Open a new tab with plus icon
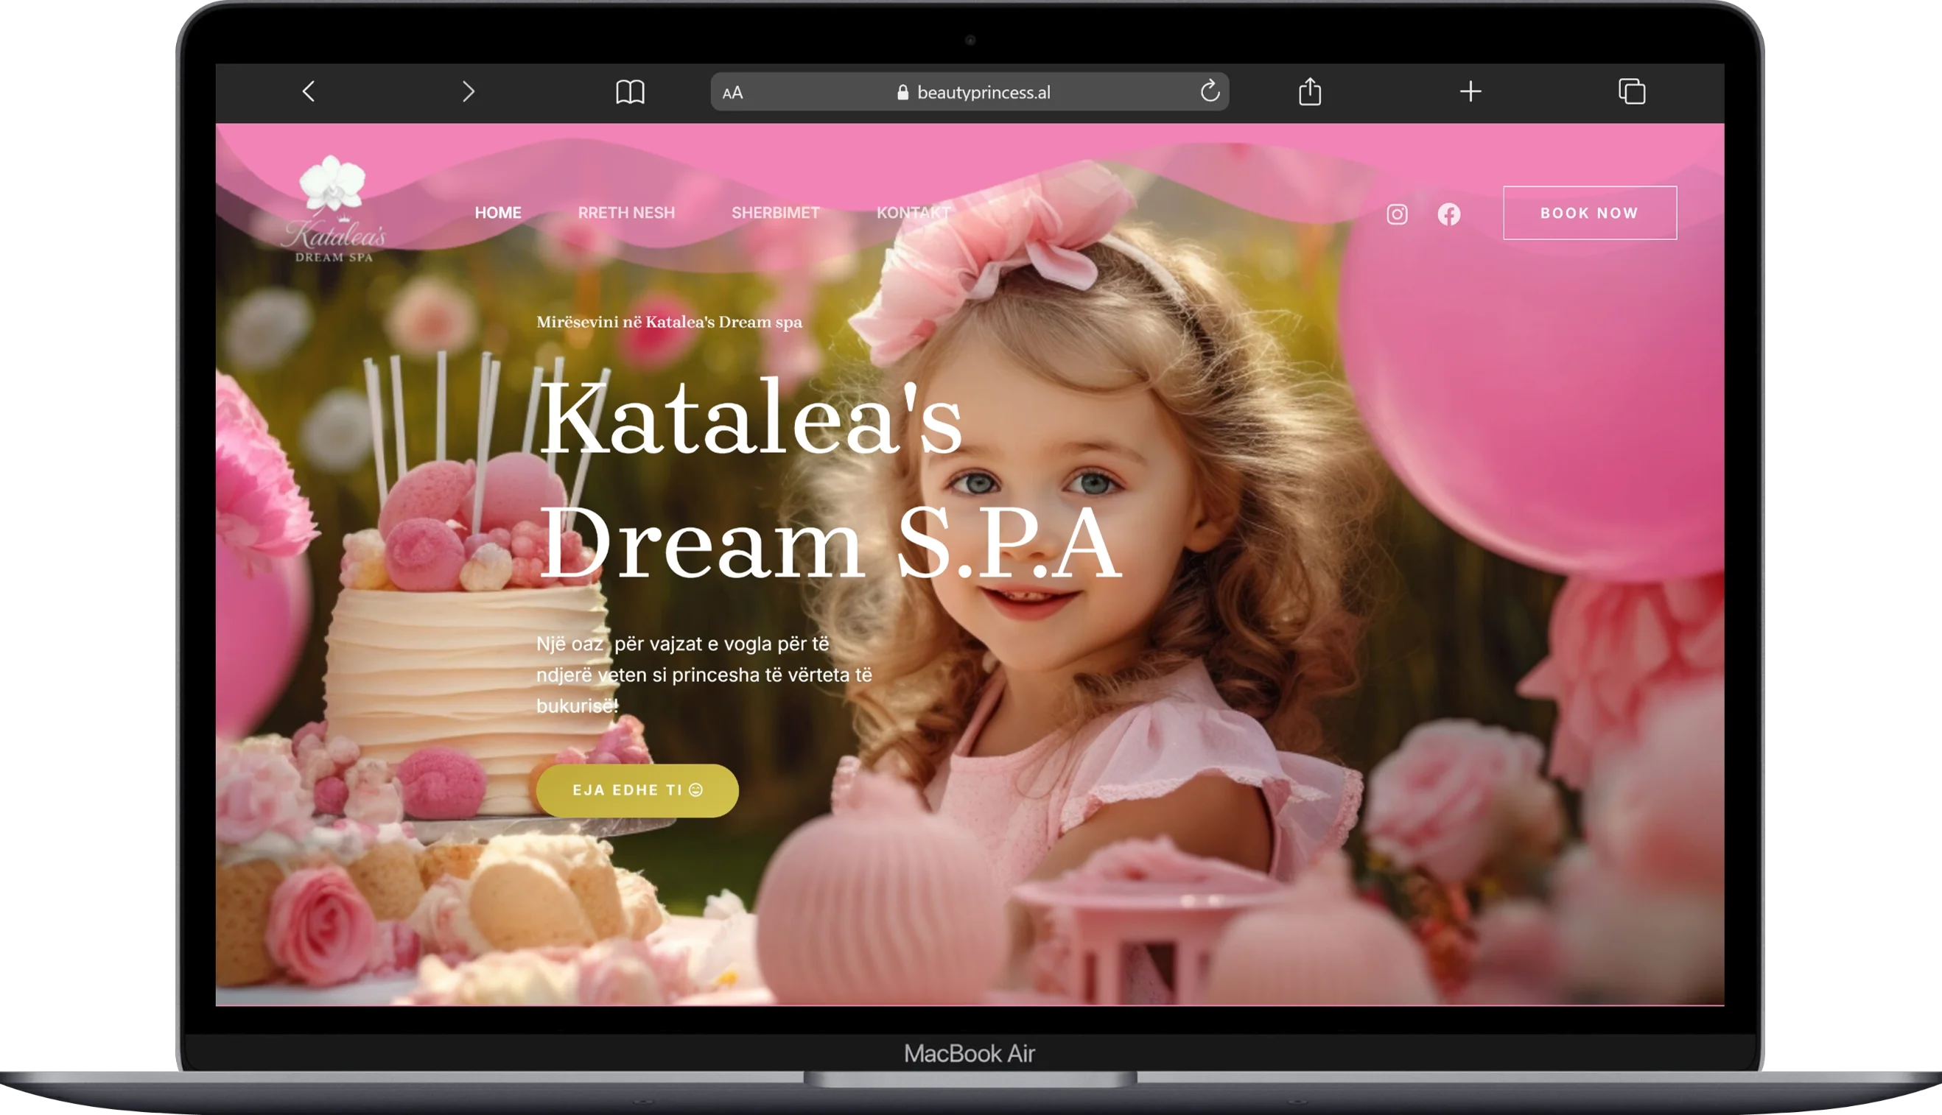 tap(1470, 92)
